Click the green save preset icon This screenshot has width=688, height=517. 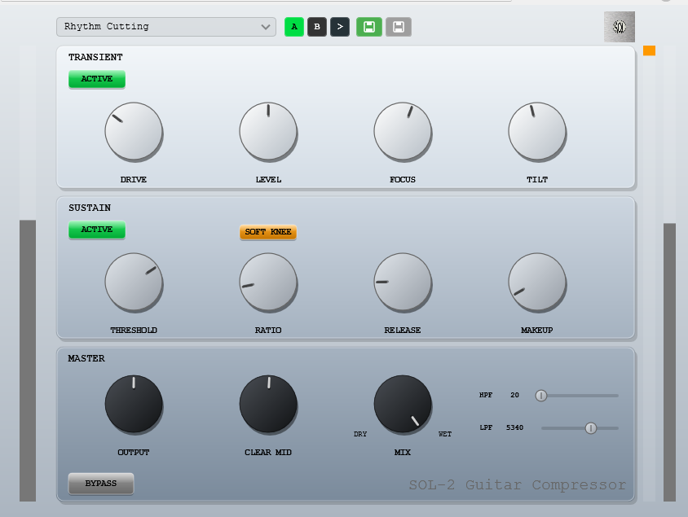[368, 27]
